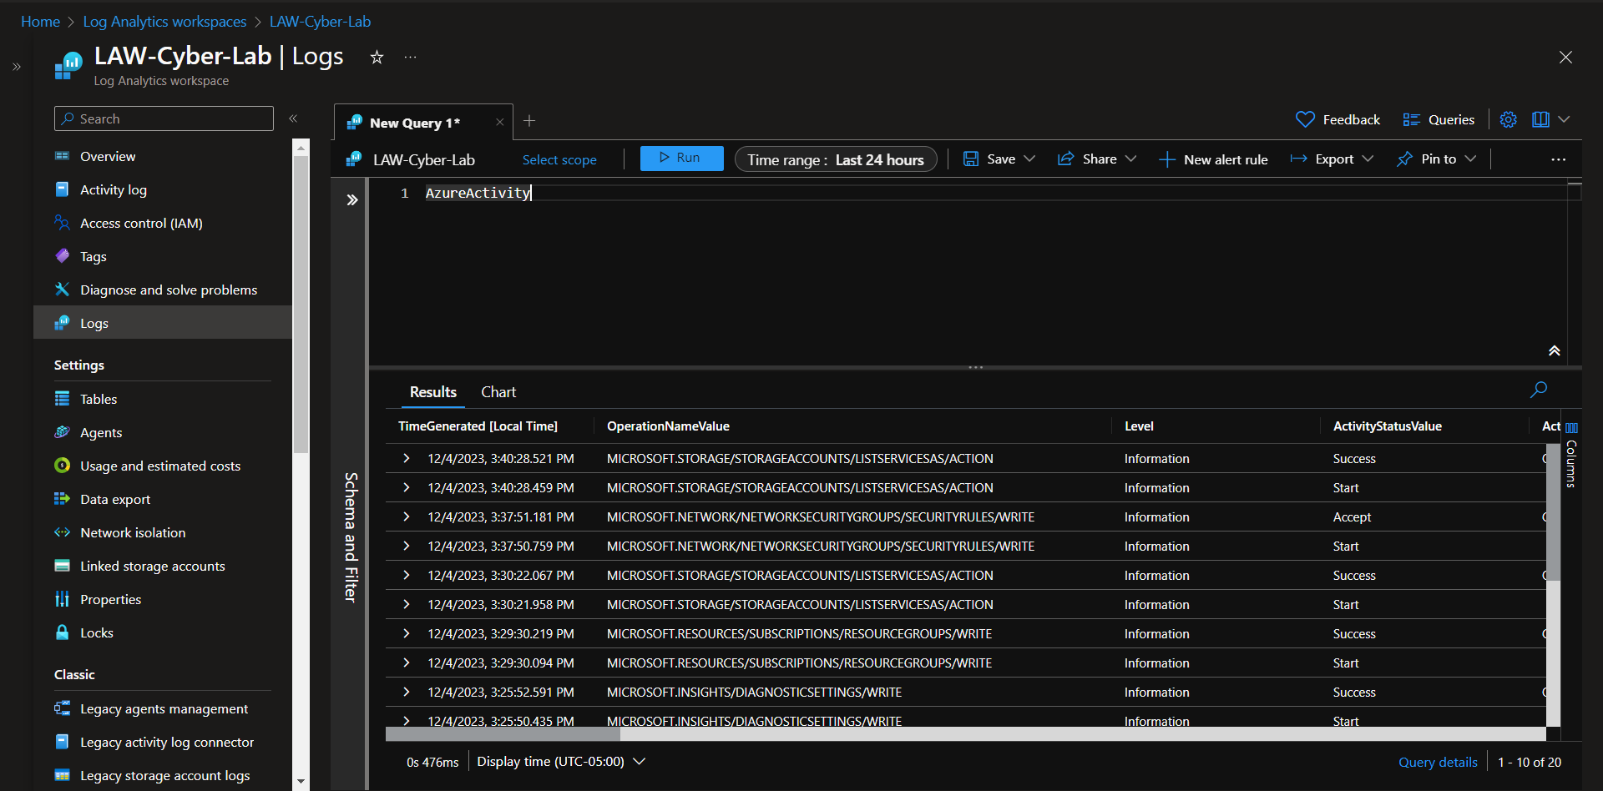Viewport: 1603px width, 791px height.
Task: Create a New alert rule
Action: pyautogui.click(x=1213, y=159)
